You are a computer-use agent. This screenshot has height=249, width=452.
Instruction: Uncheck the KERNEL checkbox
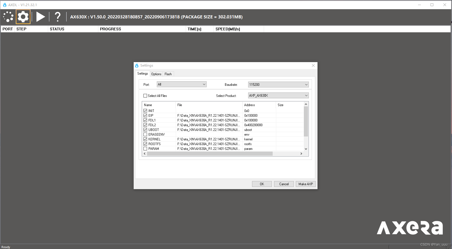tap(145, 139)
